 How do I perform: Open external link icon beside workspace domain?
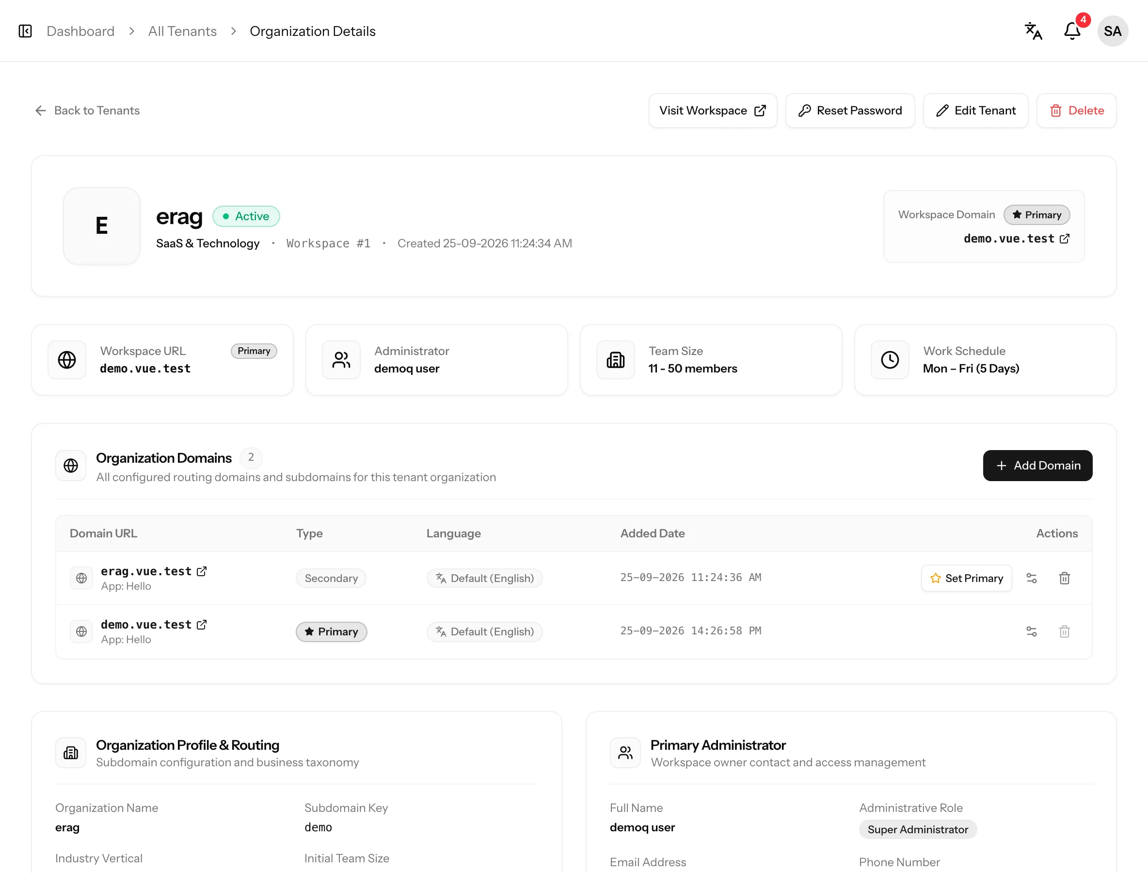1064,239
